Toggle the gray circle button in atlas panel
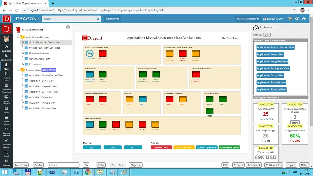 (x=68, y=27)
